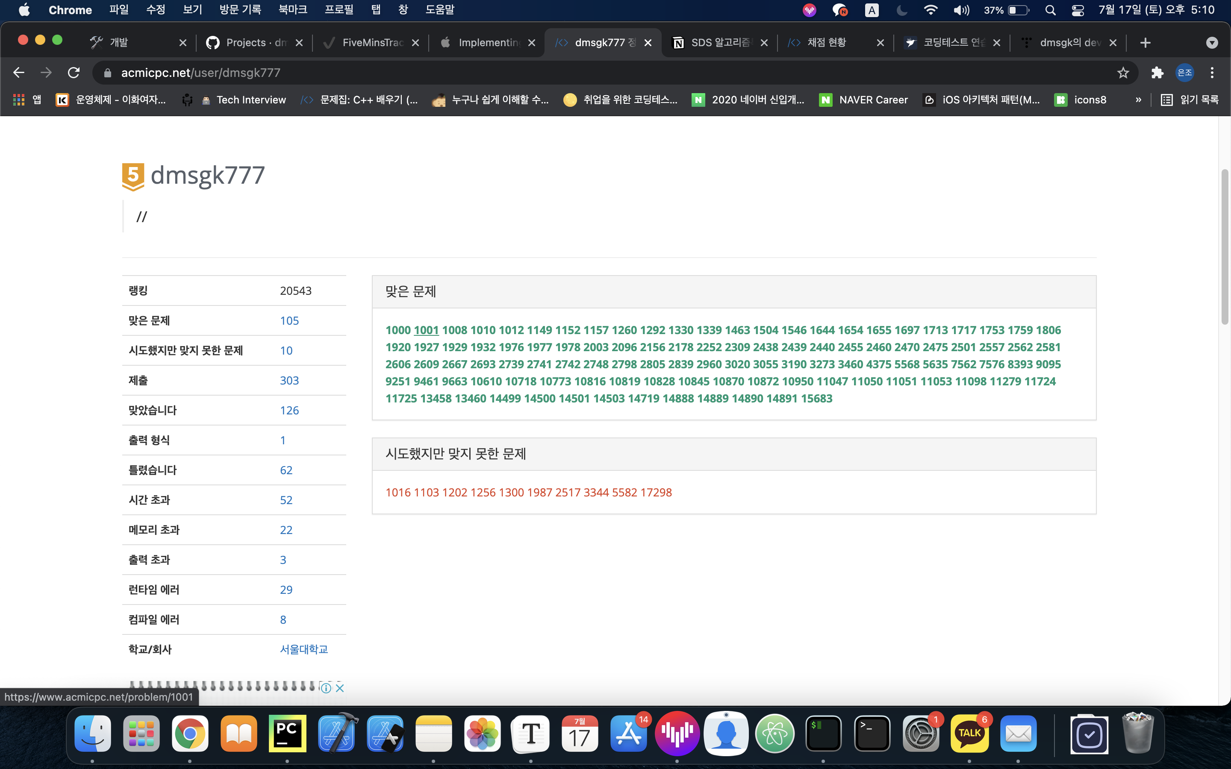Viewport: 1231px width, 769px height.
Task: Open the Chrome extensions puzzle icon
Action: pyautogui.click(x=1157, y=73)
